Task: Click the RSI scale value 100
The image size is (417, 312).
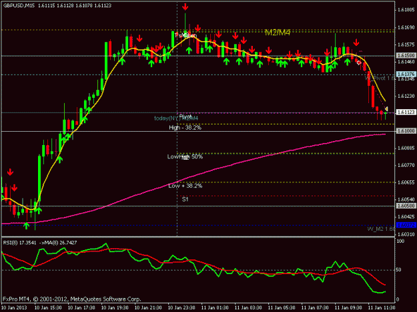Action: (x=400, y=241)
